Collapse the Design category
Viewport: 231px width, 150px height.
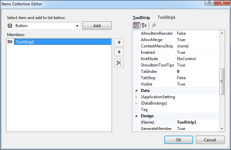click(x=136, y=116)
